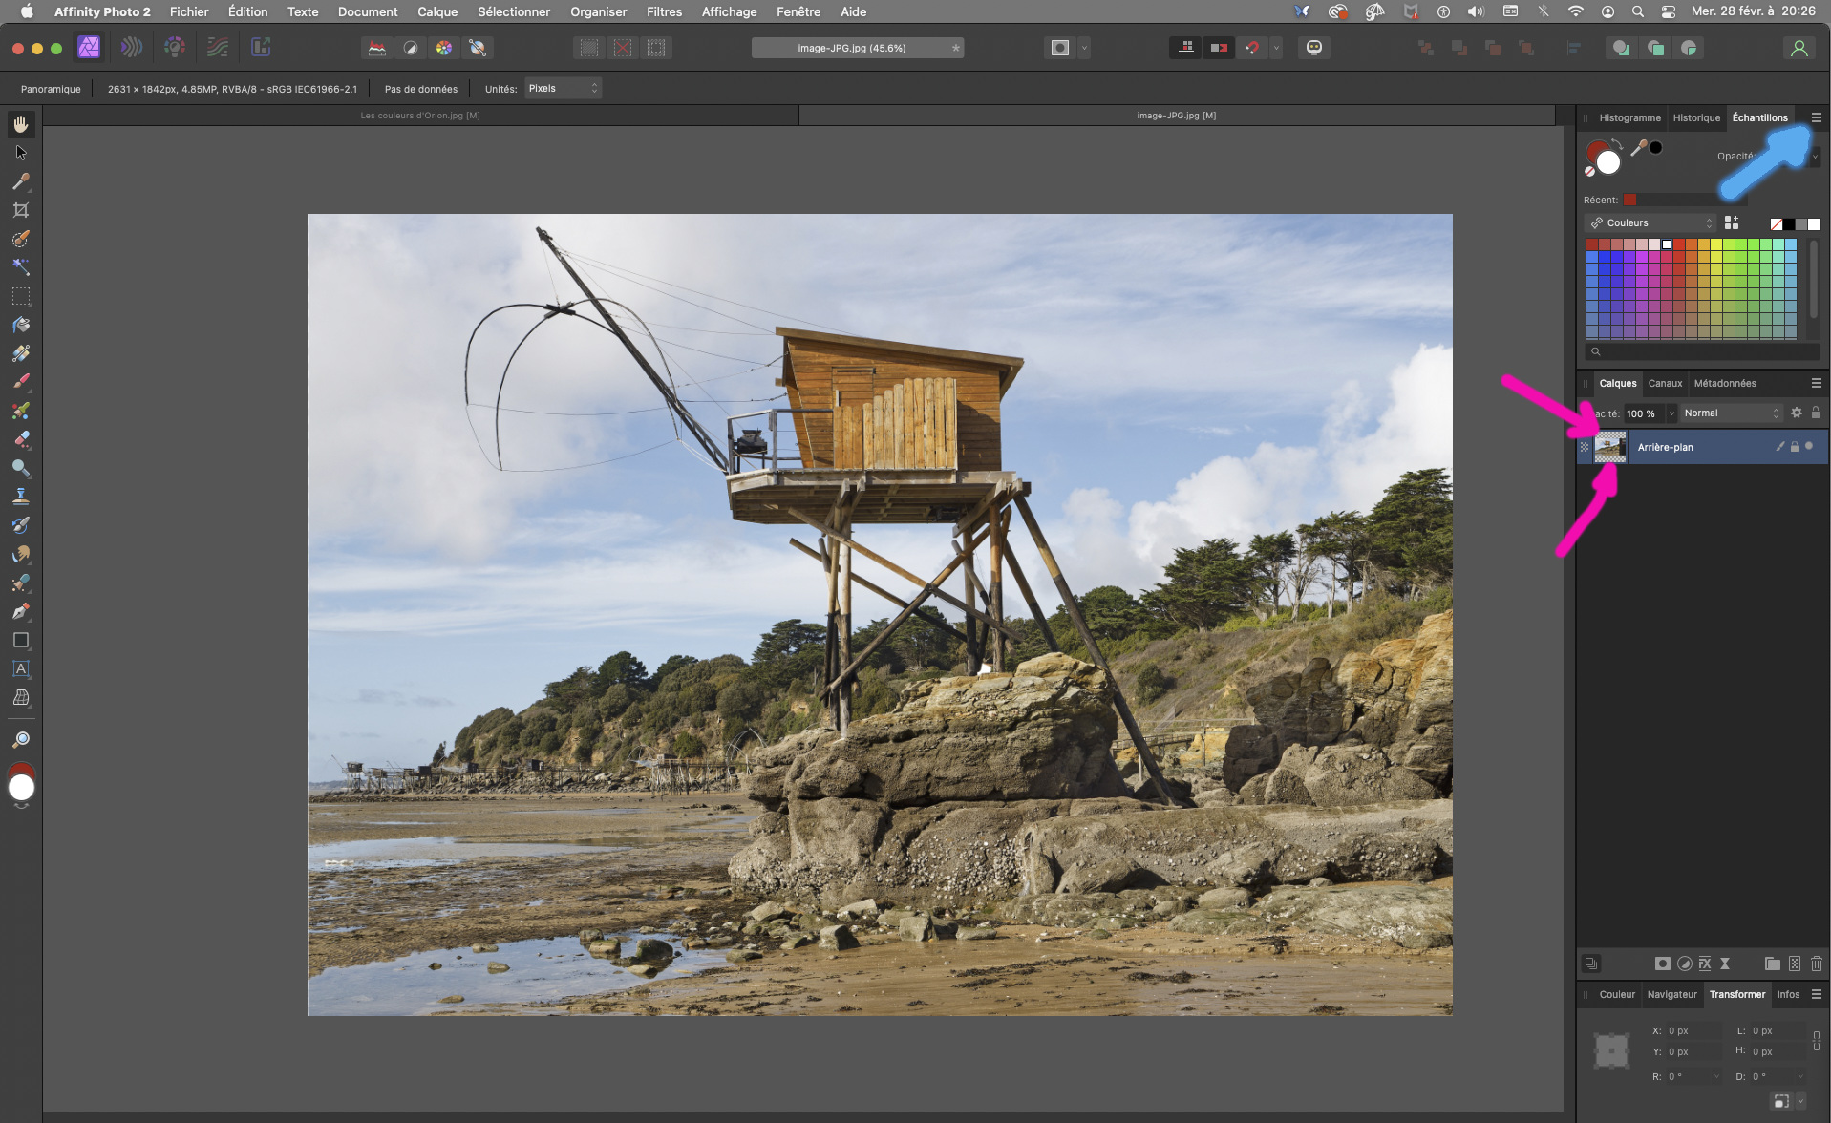Expand the layer opacity 100 % dropdown
The image size is (1831, 1123).
[x=1671, y=413]
